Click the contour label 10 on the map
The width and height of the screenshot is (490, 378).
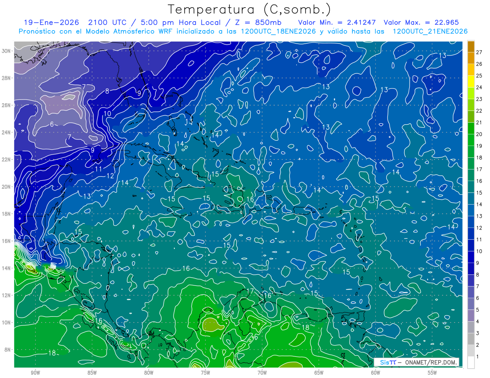click(x=107, y=114)
